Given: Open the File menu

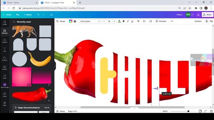Looking at the screenshot, I should tap(18, 15).
